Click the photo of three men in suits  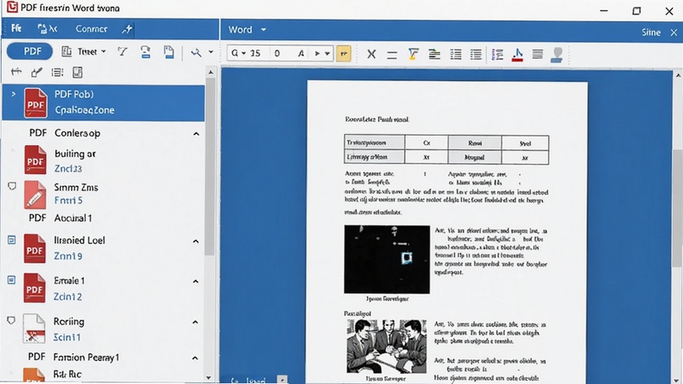point(387,346)
